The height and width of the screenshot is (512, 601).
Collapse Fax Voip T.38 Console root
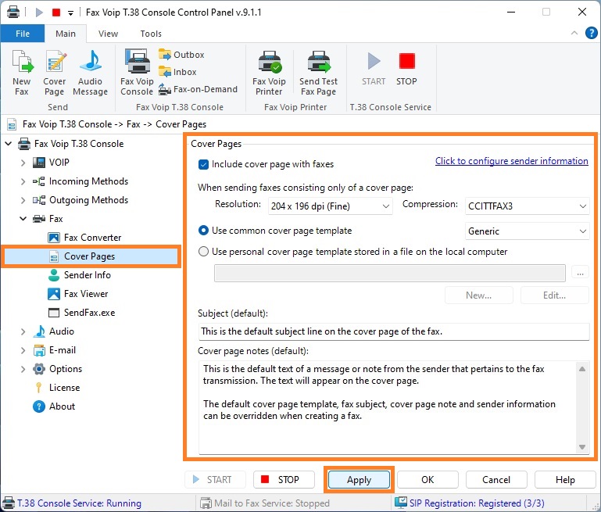pyautogui.click(x=9, y=144)
